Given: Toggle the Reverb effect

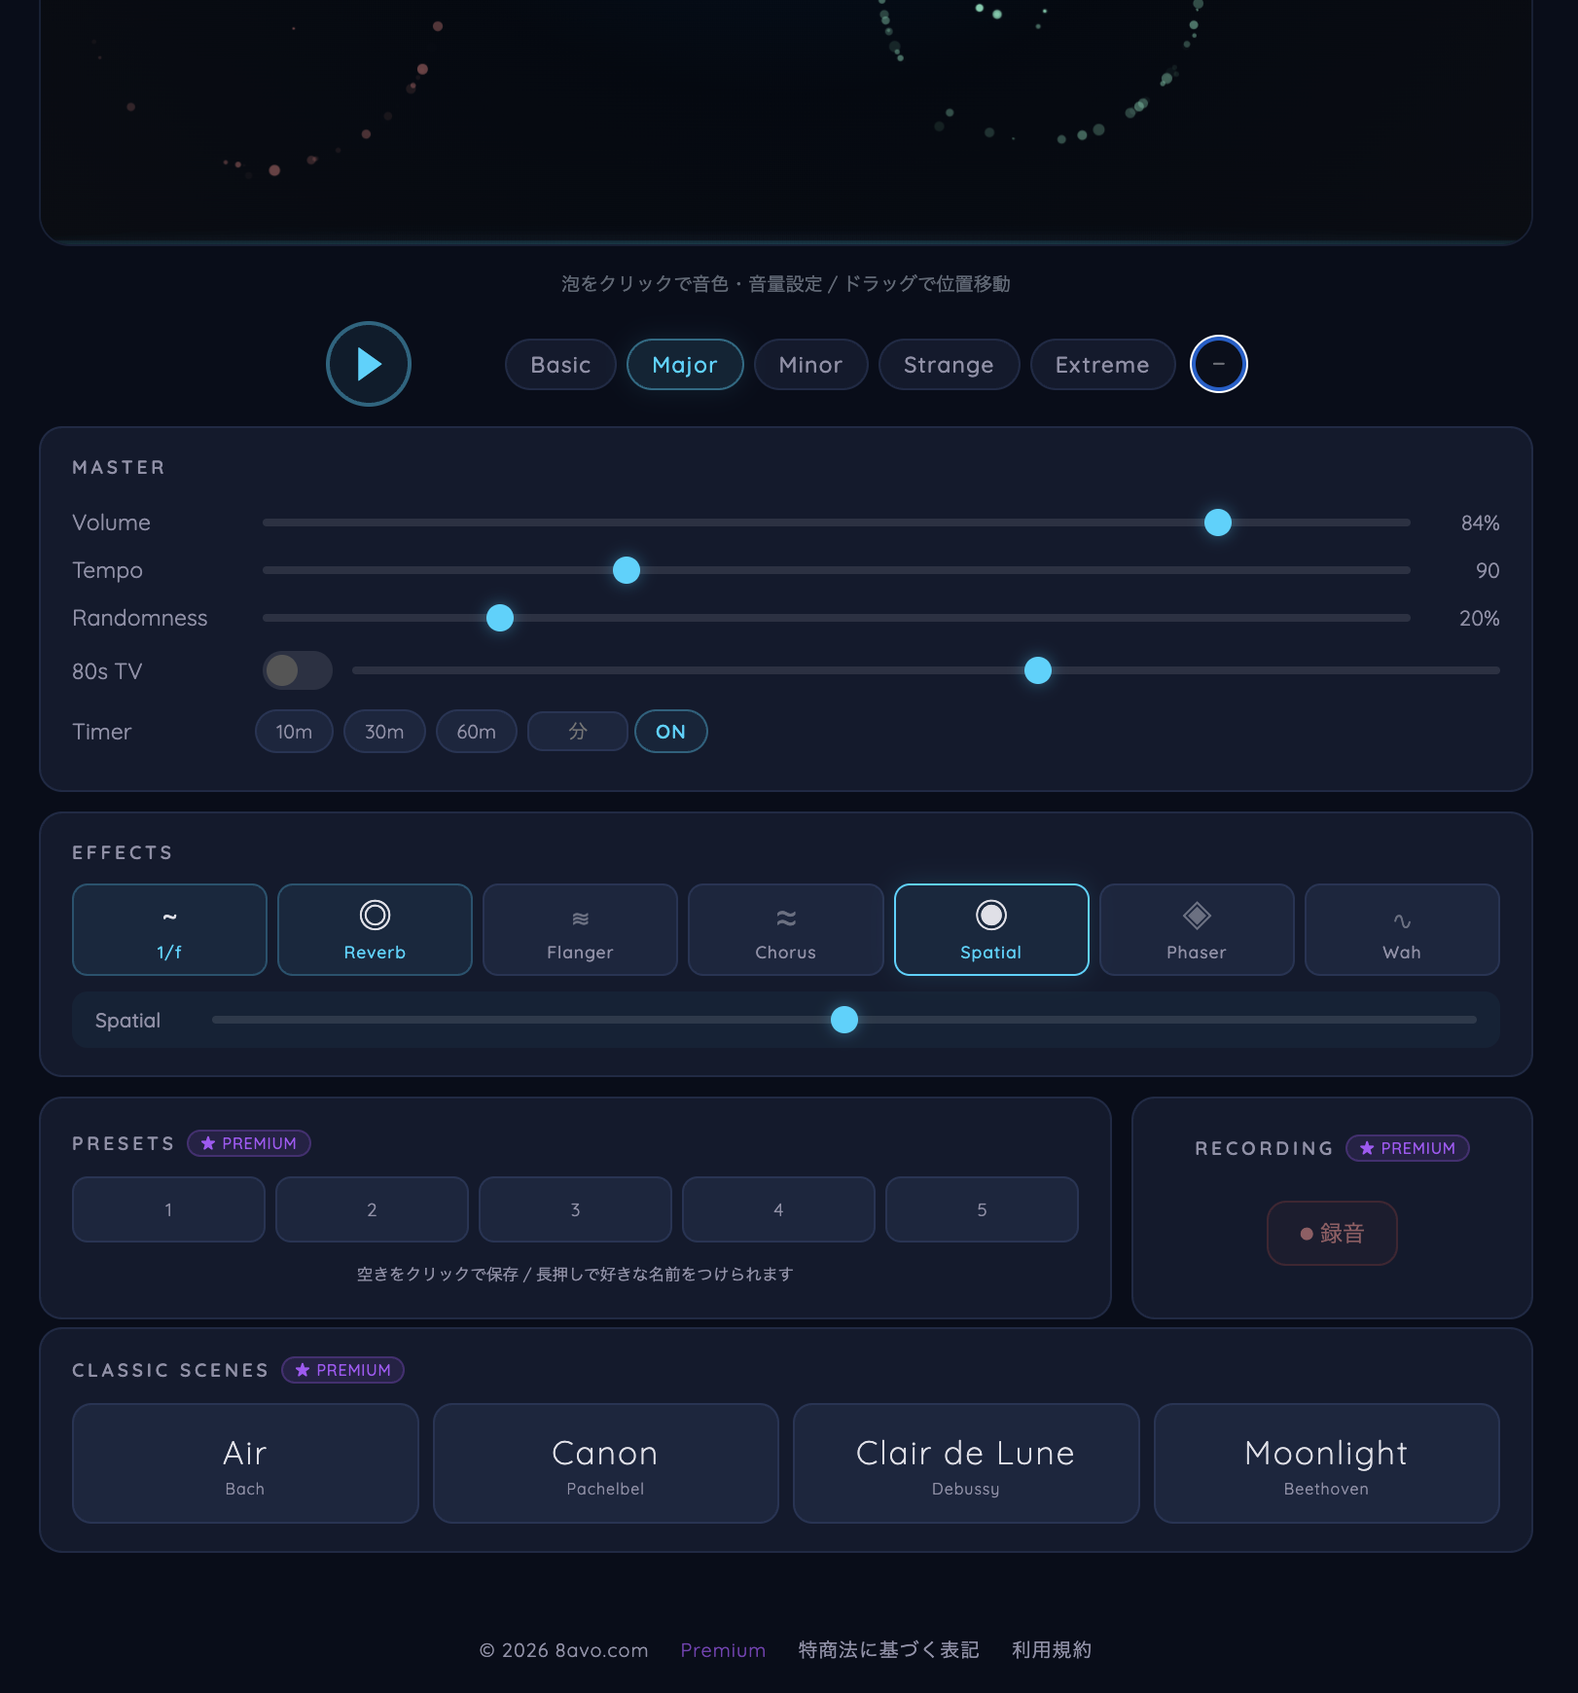Looking at the screenshot, I should click(374, 929).
